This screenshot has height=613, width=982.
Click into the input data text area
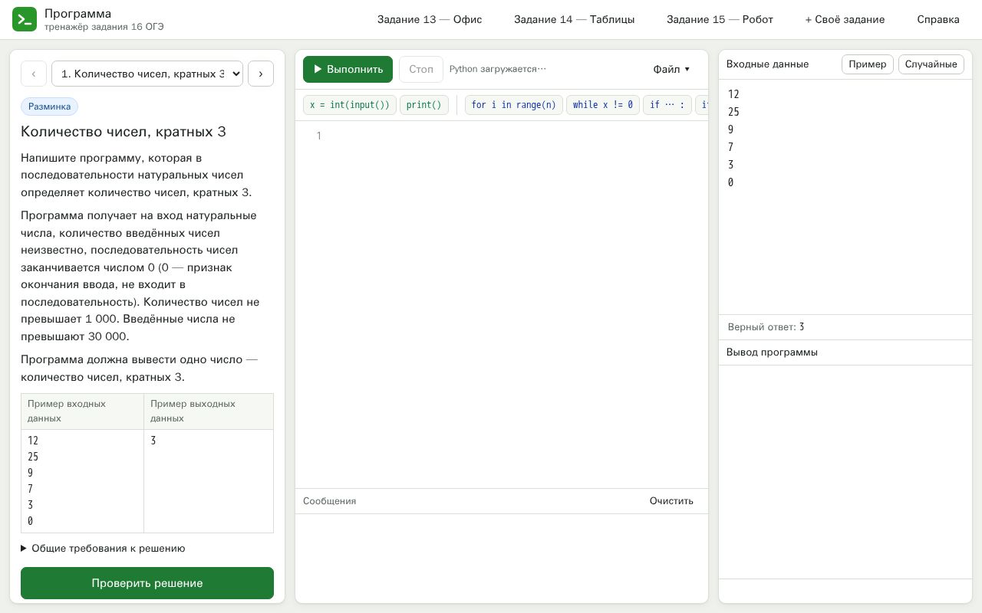[x=845, y=197]
